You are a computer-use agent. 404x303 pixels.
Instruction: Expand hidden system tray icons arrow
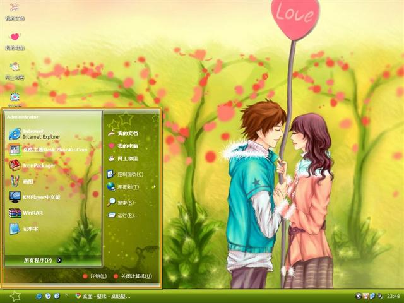pos(358,296)
